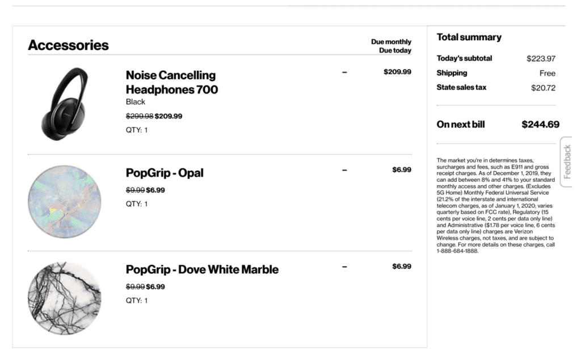Screen dimensions: 581x359
Task: Click the Shipping Free value
Action: point(548,73)
